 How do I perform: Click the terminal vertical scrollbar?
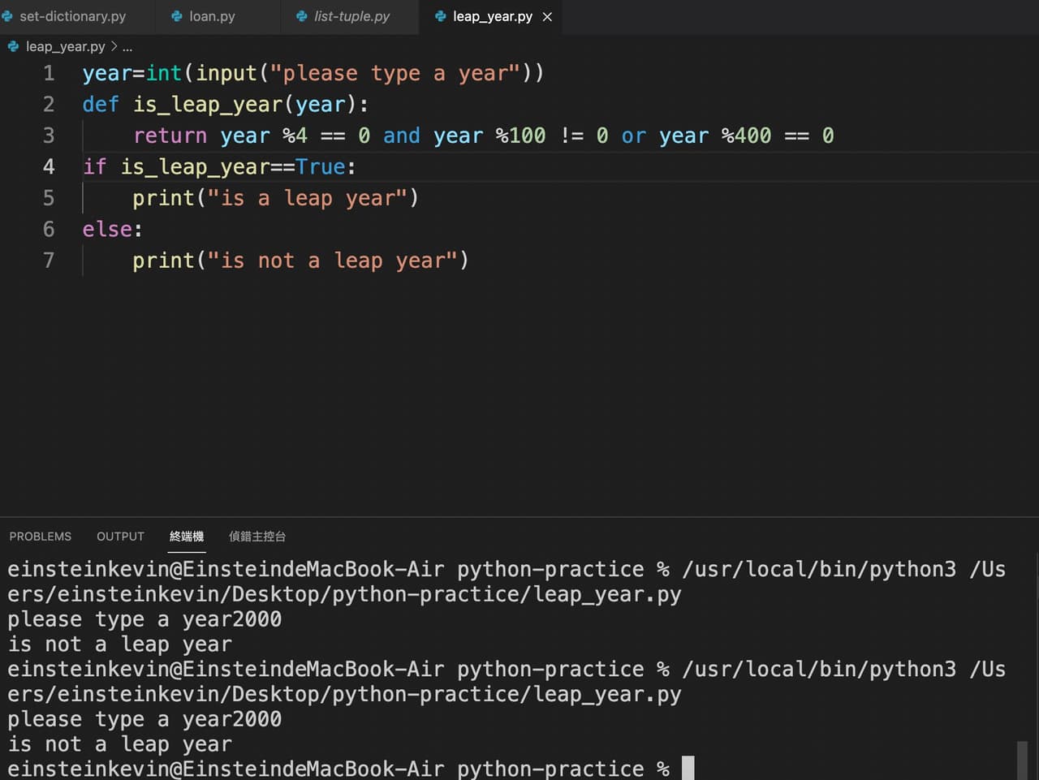click(x=1022, y=759)
